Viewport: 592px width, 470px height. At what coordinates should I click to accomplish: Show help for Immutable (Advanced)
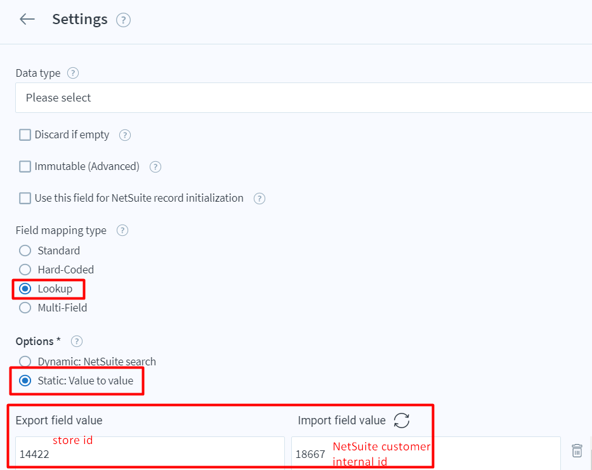pos(155,167)
